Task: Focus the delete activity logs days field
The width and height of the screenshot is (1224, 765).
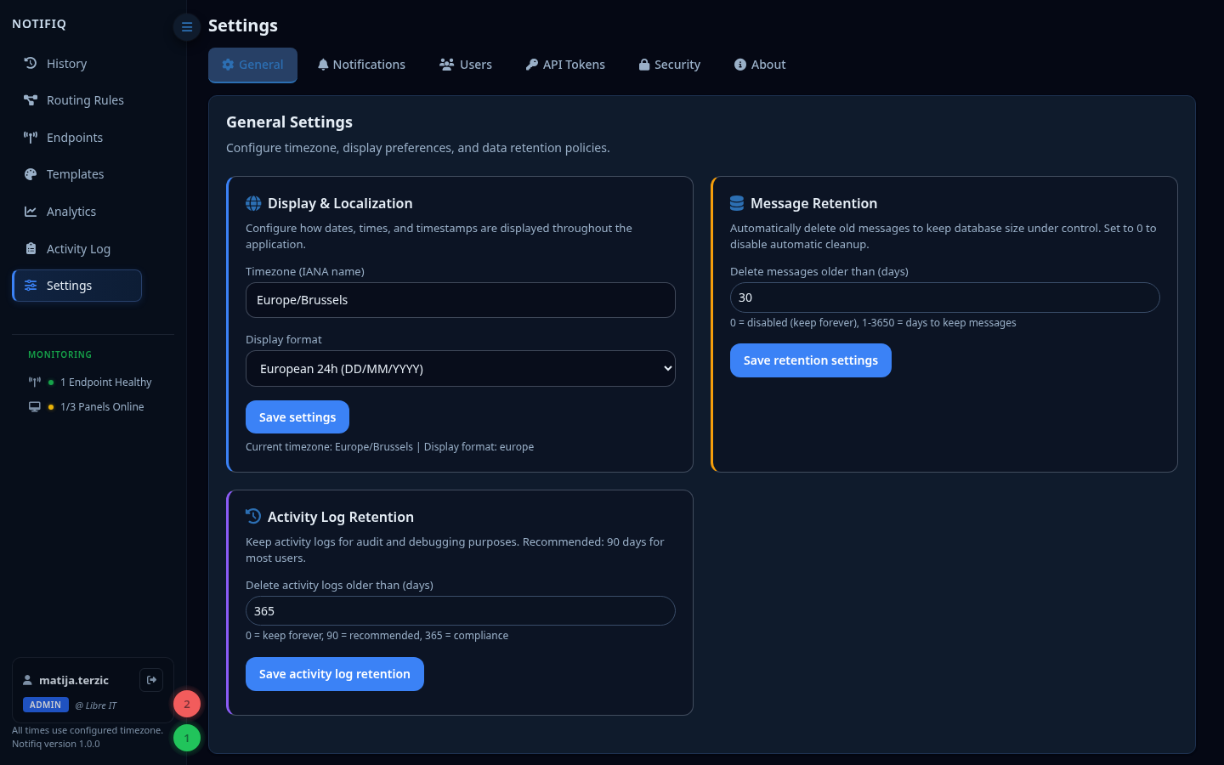Action: pos(461,611)
